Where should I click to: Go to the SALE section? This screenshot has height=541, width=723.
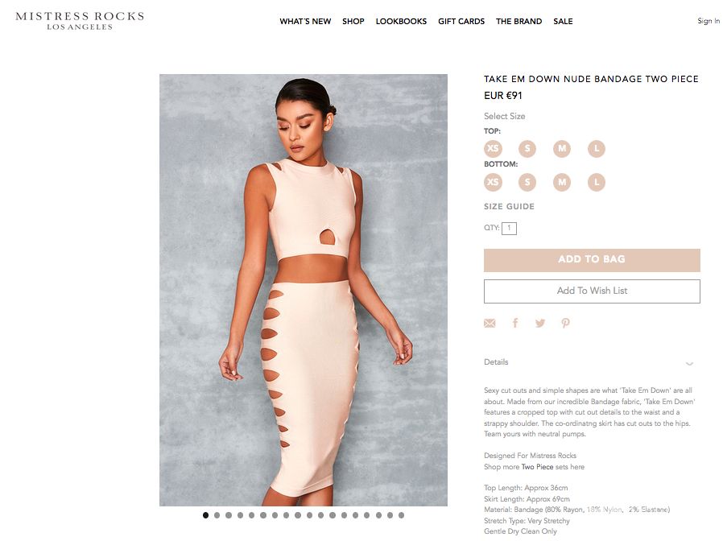(x=563, y=21)
